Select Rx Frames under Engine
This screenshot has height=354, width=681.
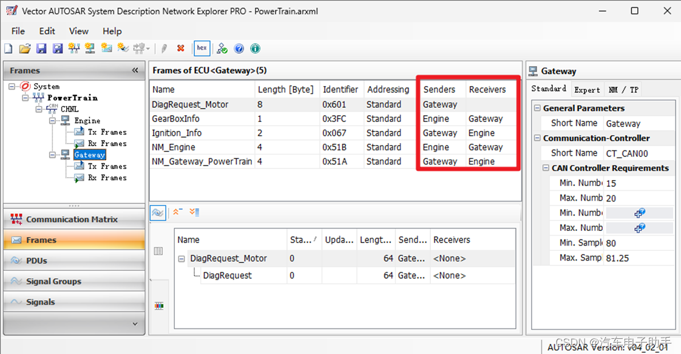tap(107, 143)
